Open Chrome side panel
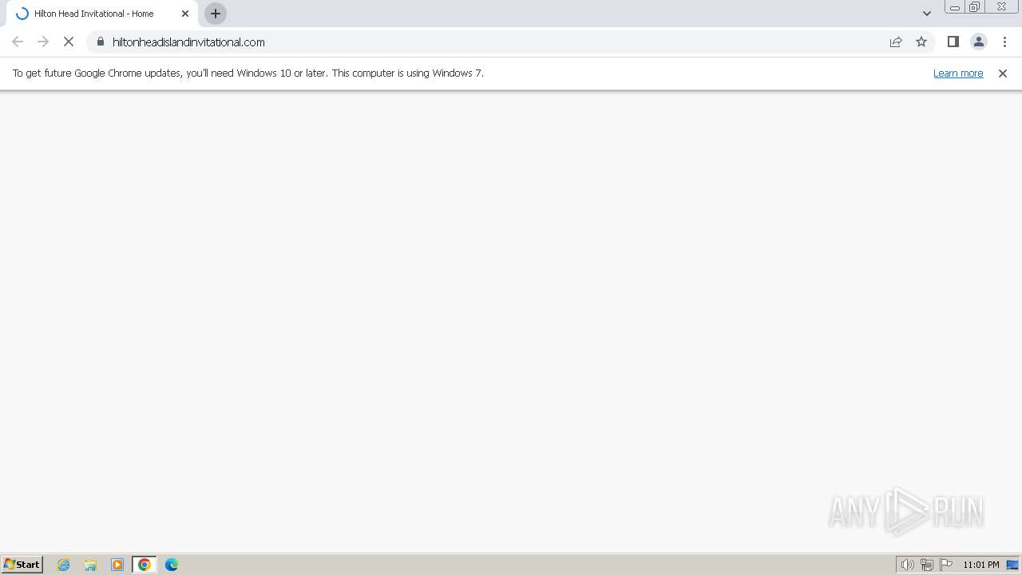This screenshot has width=1022, height=575. [x=953, y=42]
